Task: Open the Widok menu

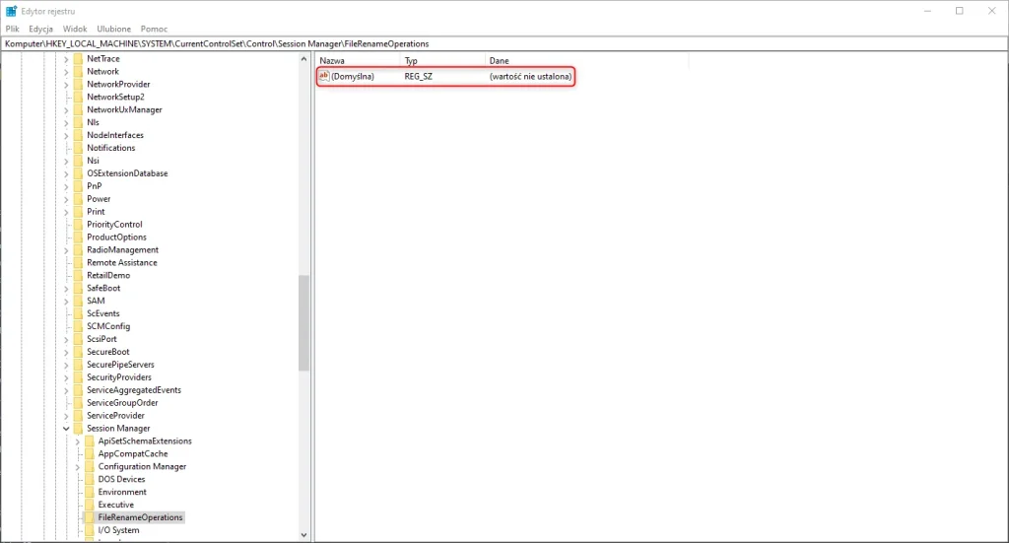Action: [75, 29]
